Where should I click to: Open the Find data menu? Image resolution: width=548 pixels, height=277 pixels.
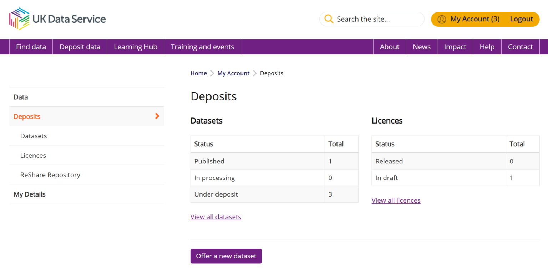click(31, 47)
